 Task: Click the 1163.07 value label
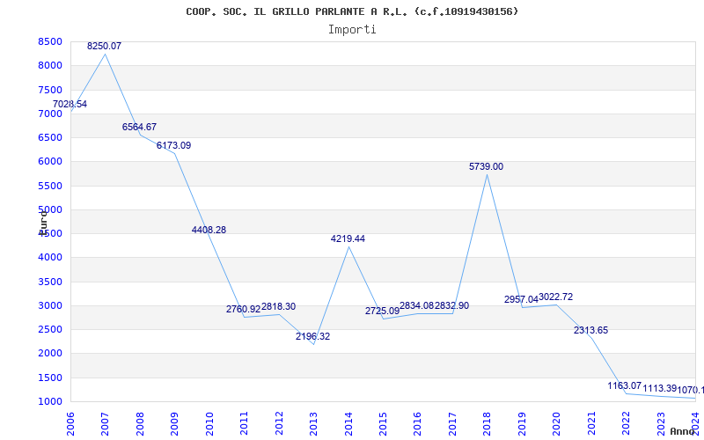(625, 385)
